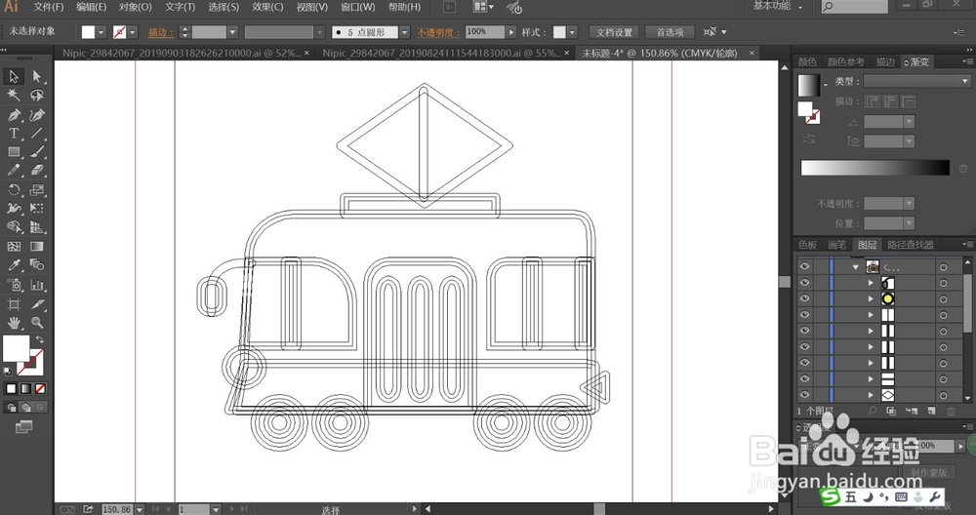
Task: Click the gradient slider bar in 渐变 panel
Action: pyautogui.click(x=875, y=168)
